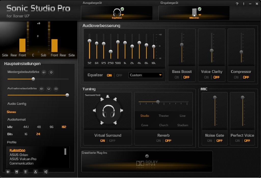The height and width of the screenshot is (178, 261).
Task: Click the Reverb level slider knob
Action: (x=158, y=102)
